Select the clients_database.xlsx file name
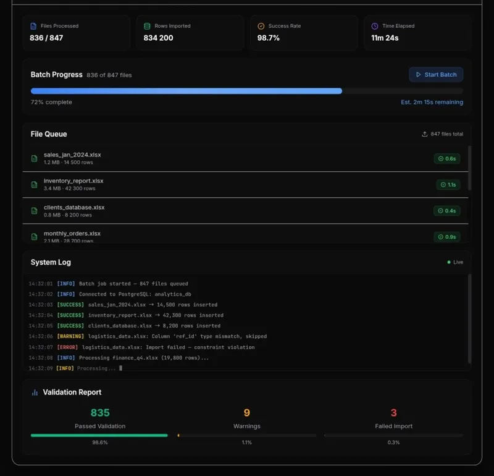 (x=74, y=207)
